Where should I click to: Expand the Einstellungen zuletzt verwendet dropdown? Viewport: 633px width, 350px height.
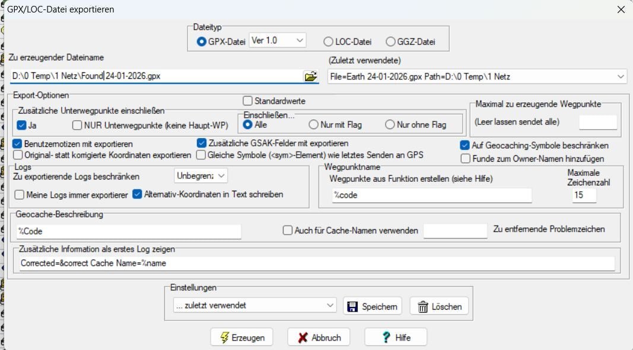point(330,306)
